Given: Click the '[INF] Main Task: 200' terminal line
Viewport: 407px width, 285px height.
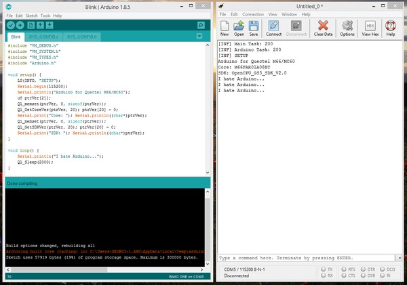Looking at the screenshot, I should (x=246, y=44).
